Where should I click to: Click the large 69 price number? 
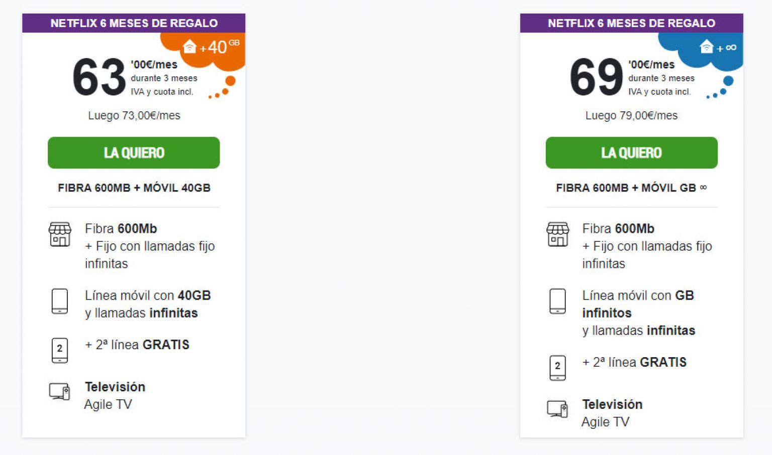click(597, 78)
